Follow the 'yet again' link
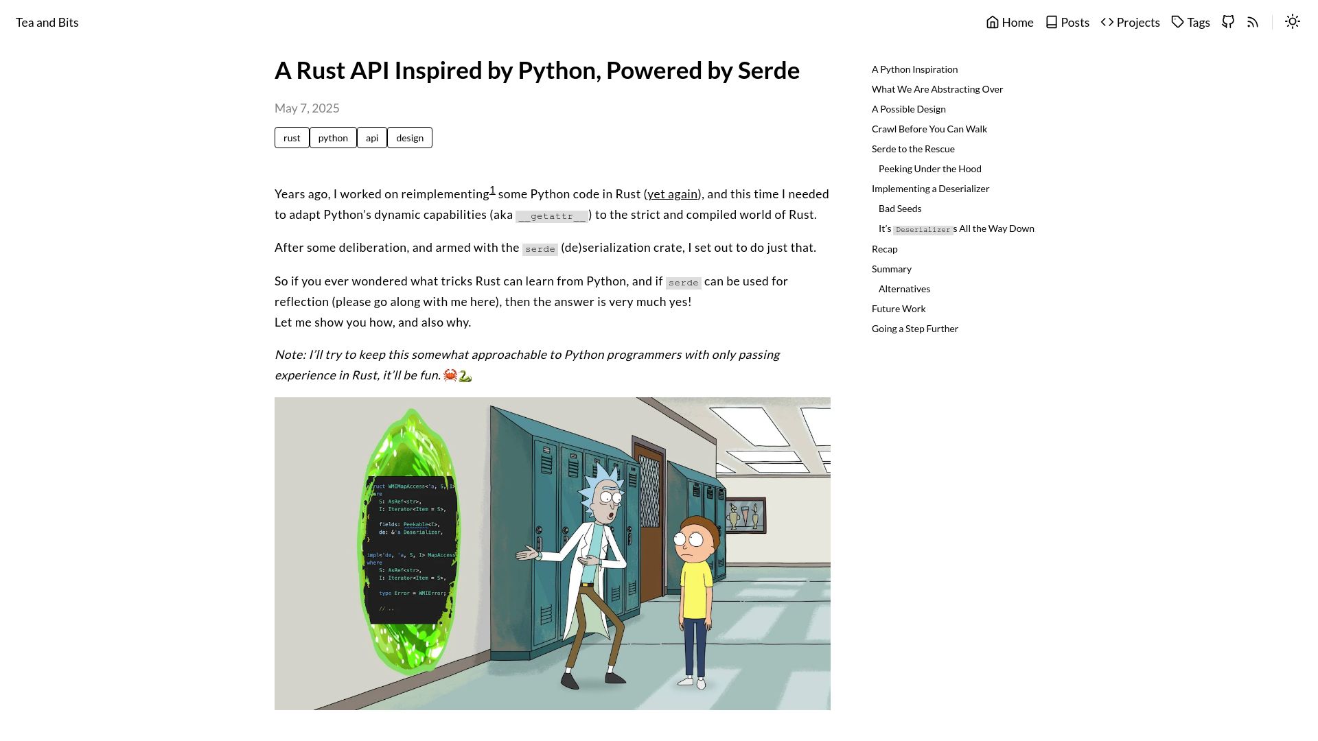 pyautogui.click(x=672, y=194)
